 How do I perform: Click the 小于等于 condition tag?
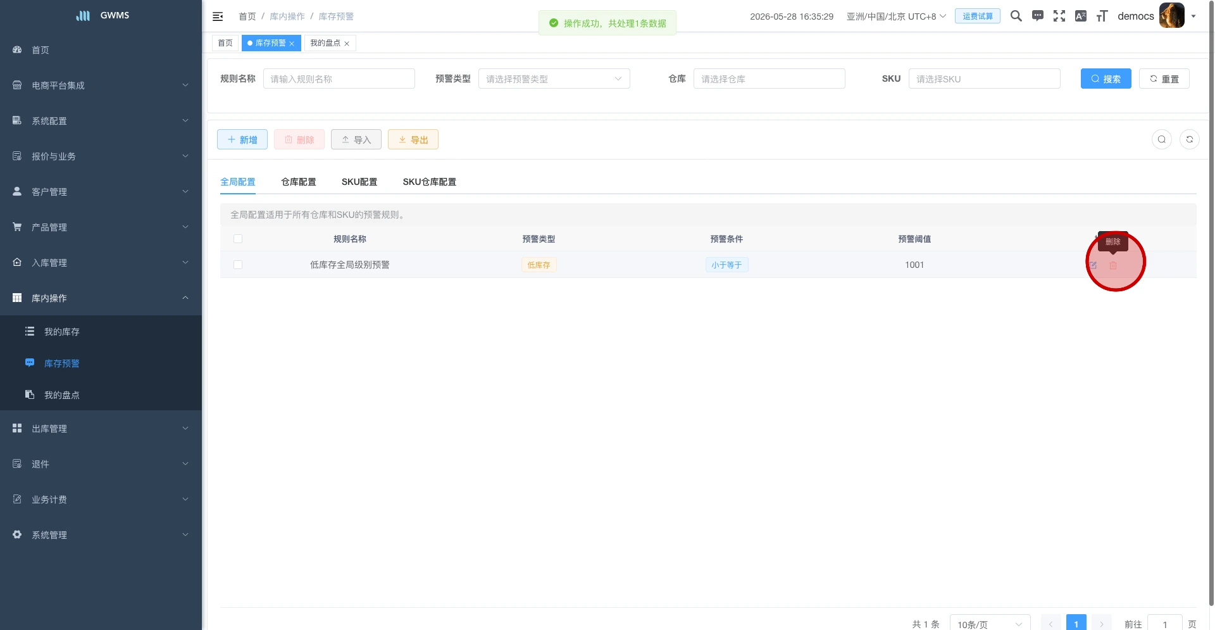[726, 265]
